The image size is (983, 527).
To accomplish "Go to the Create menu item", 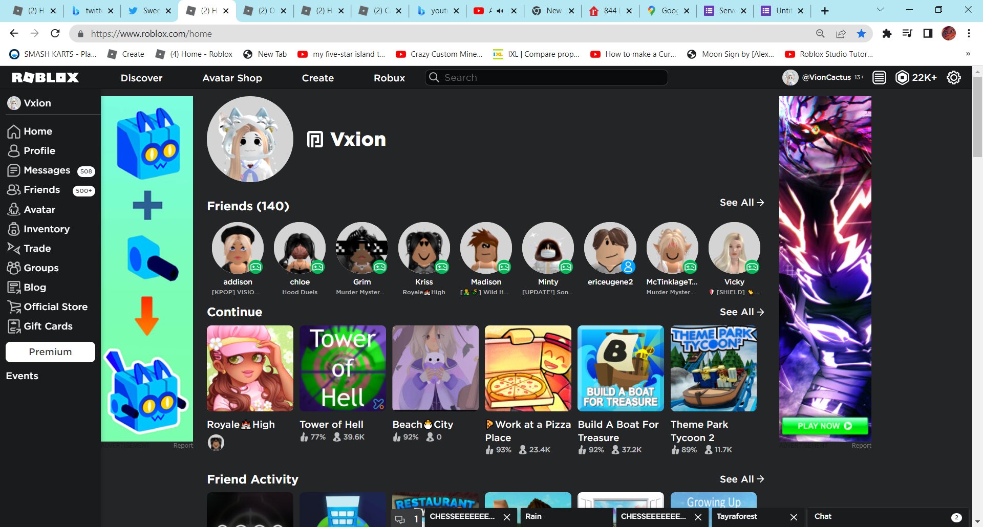I will 317,78.
